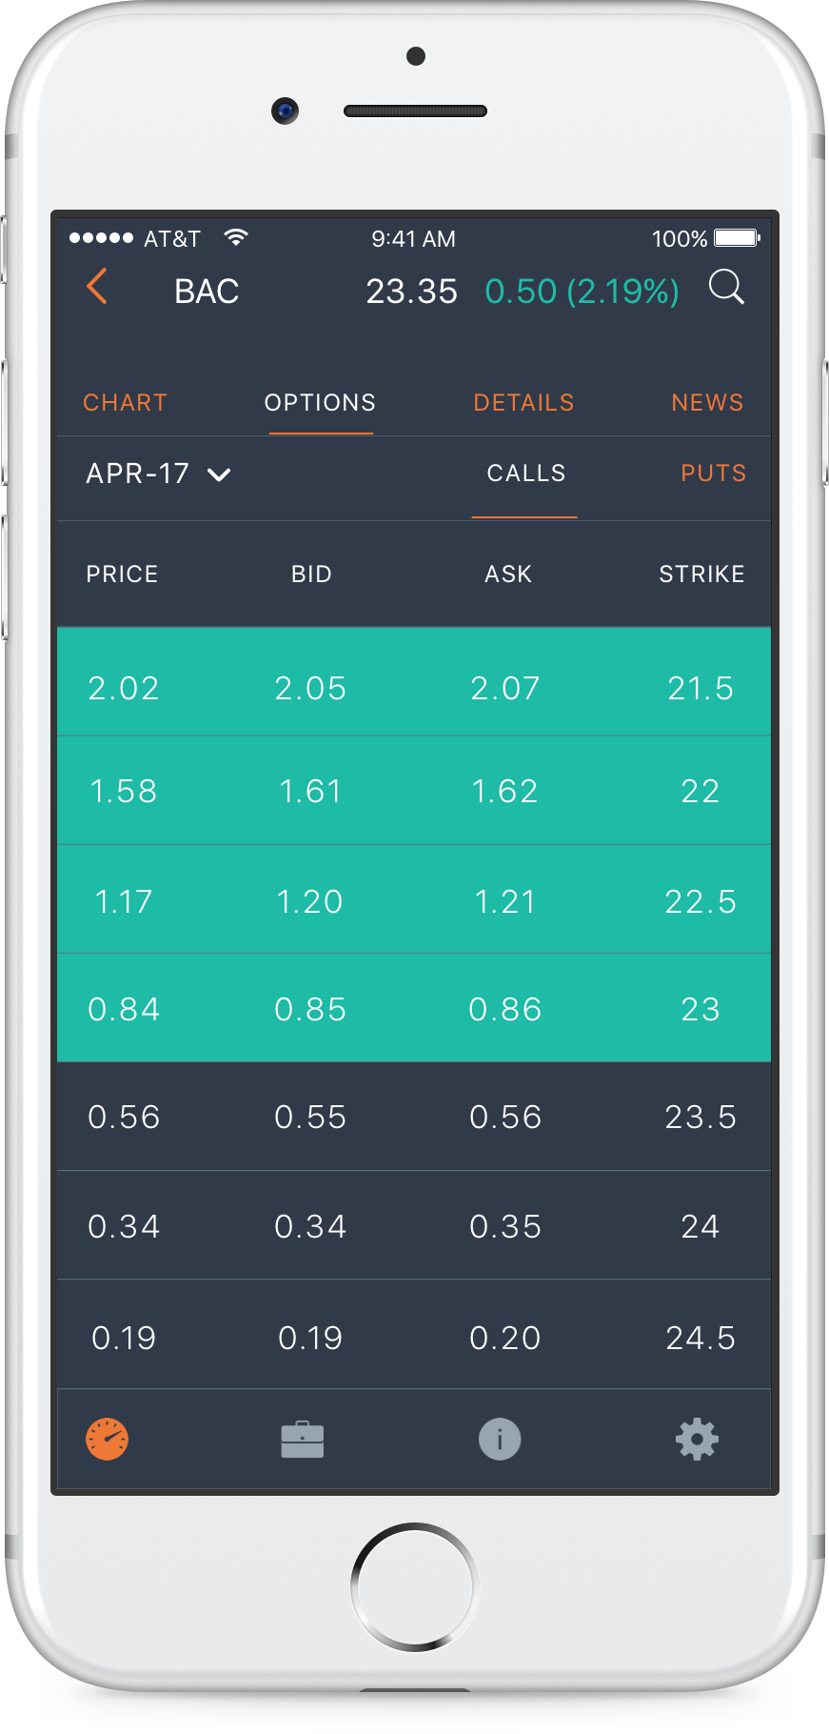Select the 21.5 strike call row
The image size is (829, 1734).
[x=414, y=688]
